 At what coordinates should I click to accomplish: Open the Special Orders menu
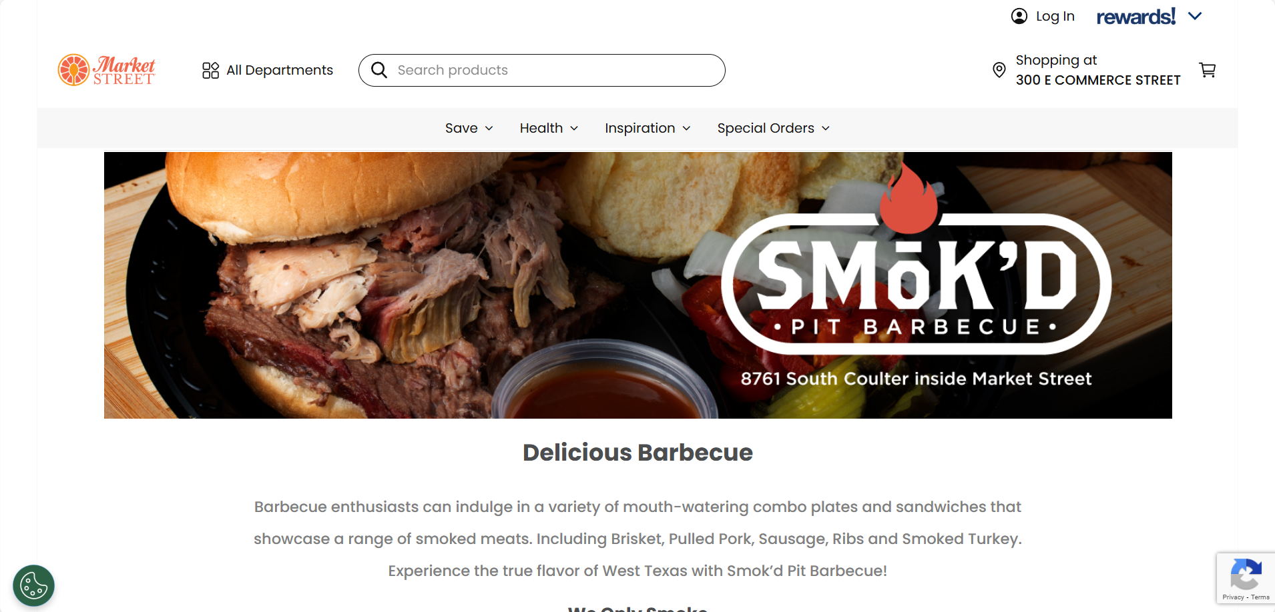pyautogui.click(x=774, y=128)
